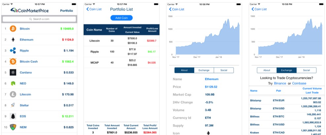The width and height of the screenshot is (326, 135).
Task: Click the Current Volume column header
Action: [x=312, y=89]
